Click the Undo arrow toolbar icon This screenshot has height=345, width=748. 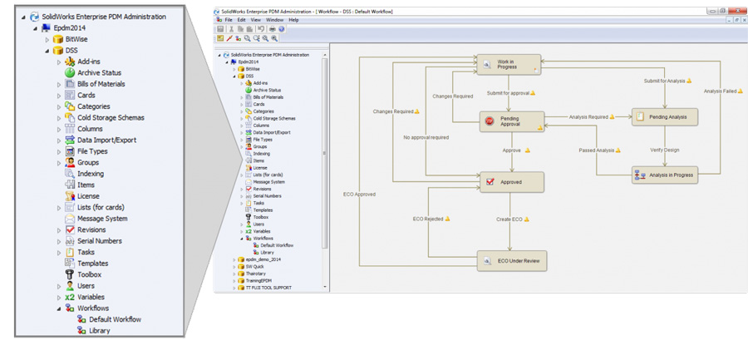point(261,29)
